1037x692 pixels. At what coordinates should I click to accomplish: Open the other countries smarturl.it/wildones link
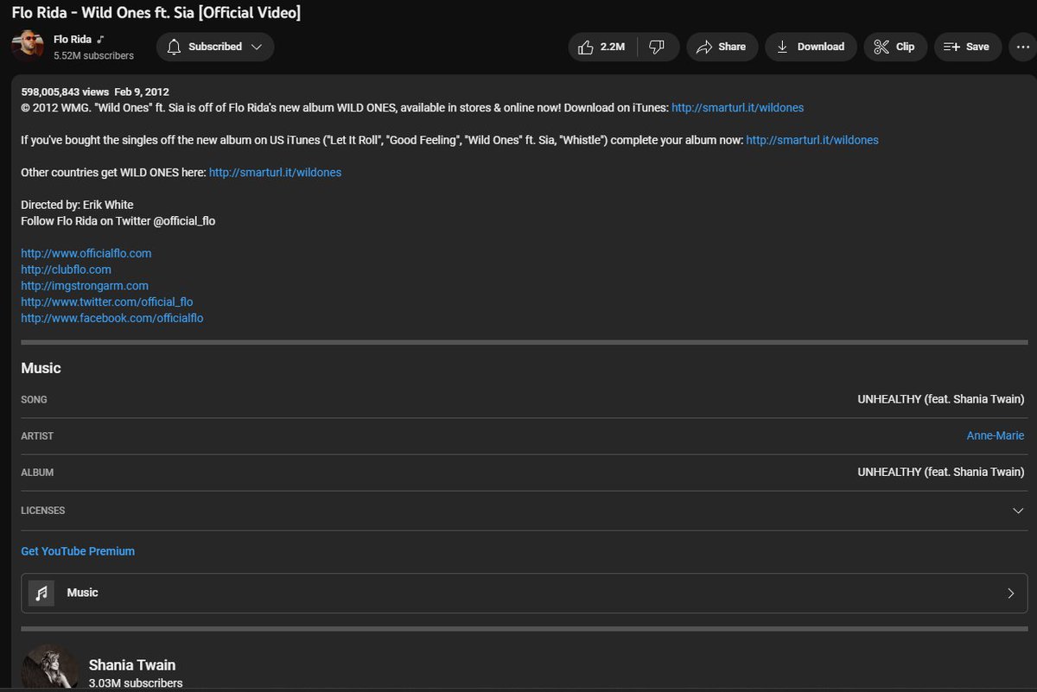click(x=275, y=173)
